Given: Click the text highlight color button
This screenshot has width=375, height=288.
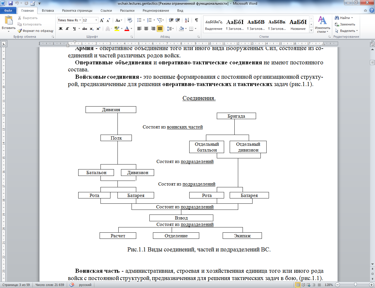Looking at the screenshot, I should coord(117,29).
